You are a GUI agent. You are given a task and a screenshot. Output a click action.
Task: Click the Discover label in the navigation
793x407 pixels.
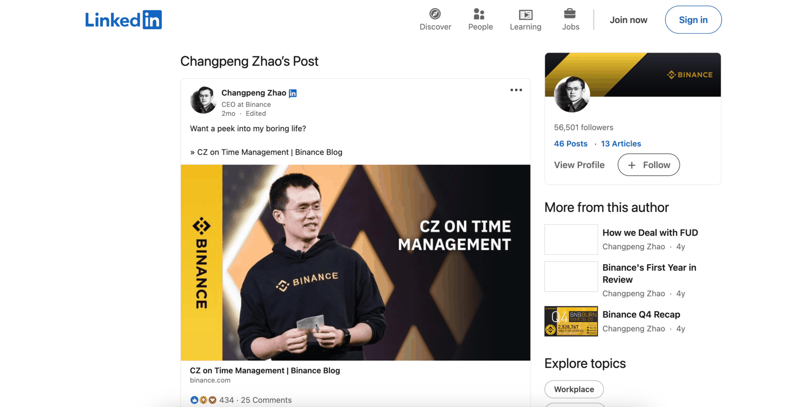(435, 27)
